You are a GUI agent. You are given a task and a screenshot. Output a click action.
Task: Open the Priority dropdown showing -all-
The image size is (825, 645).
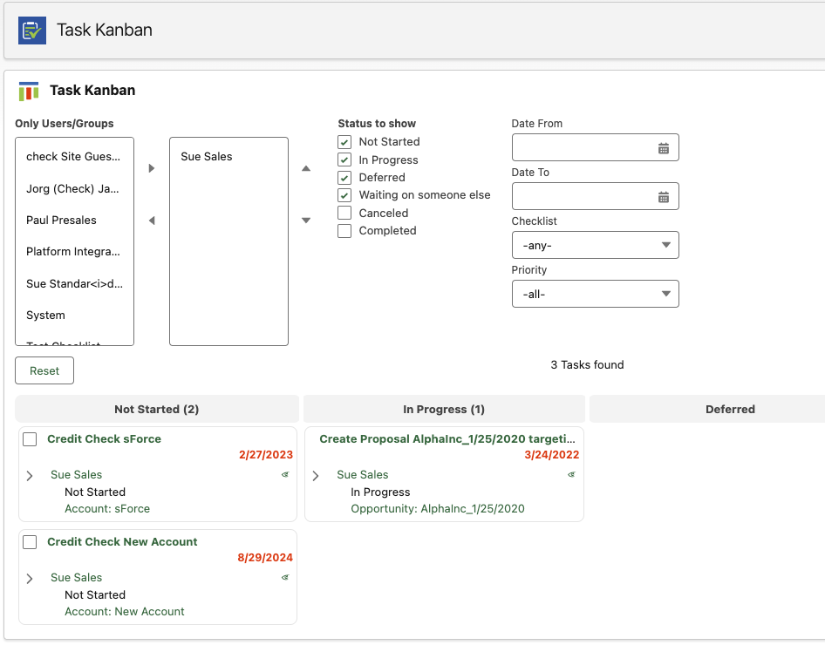(595, 294)
